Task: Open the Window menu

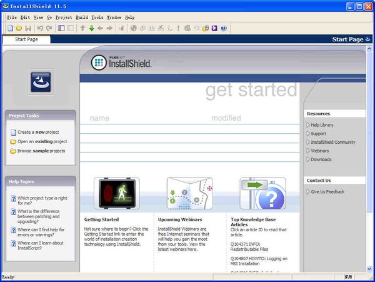Action: (114, 18)
